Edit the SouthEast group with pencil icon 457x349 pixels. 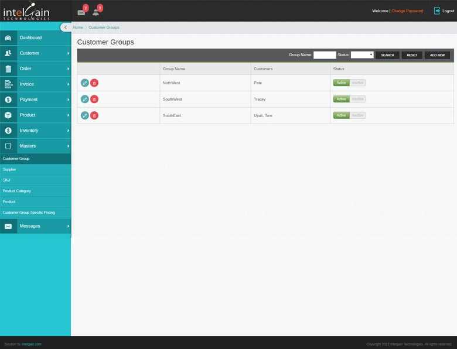coord(85,116)
